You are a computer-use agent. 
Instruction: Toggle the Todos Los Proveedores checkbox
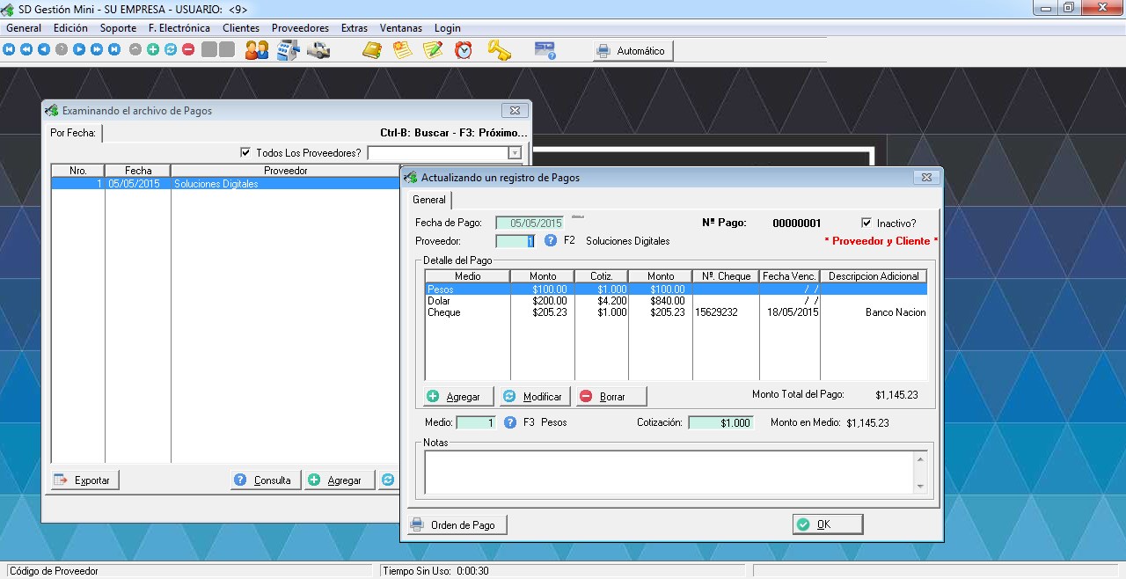pyautogui.click(x=245, y=153)
